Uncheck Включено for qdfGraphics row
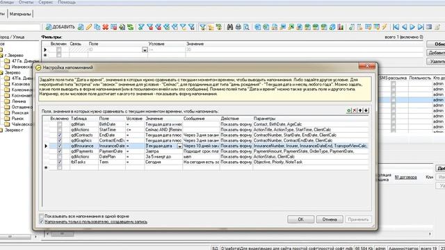445x250 pixels. click(59, 140)
